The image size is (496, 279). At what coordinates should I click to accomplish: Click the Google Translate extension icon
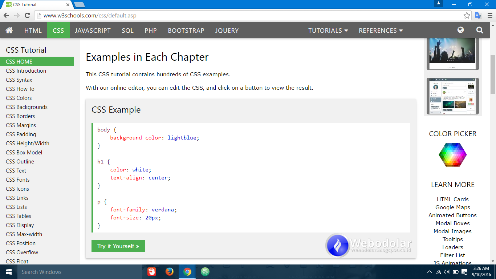tap(478, 15)
